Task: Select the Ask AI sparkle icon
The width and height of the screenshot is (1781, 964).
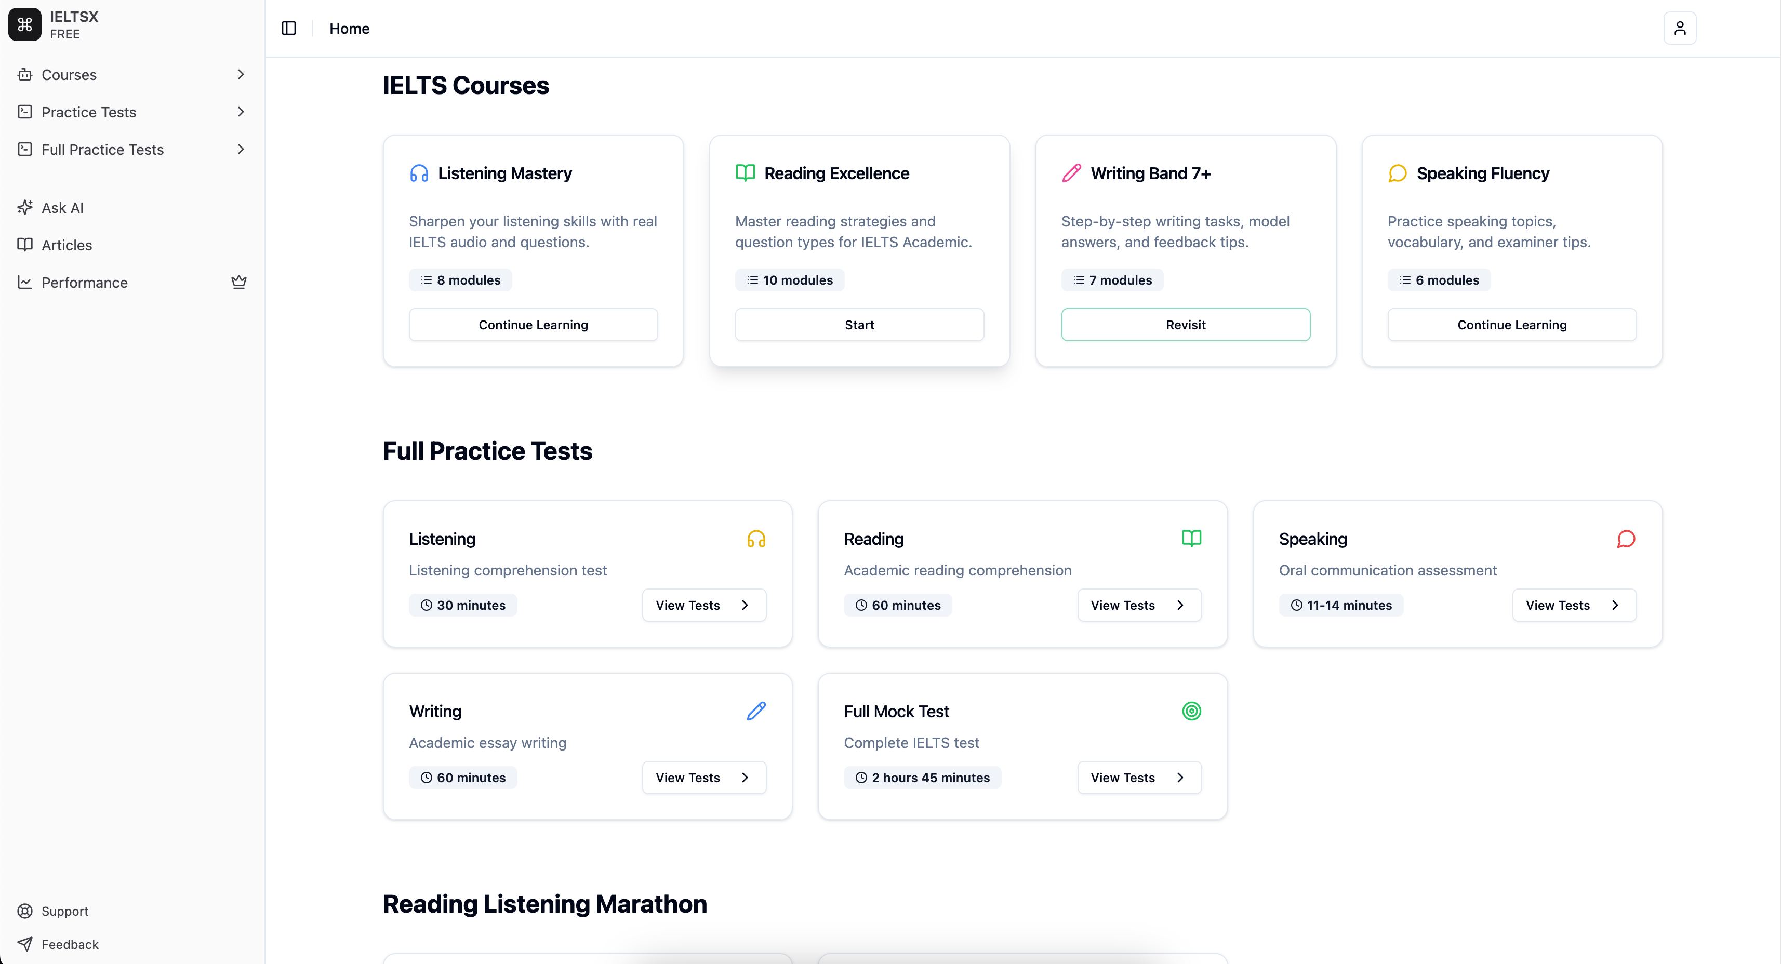Action: coord(25,207)
